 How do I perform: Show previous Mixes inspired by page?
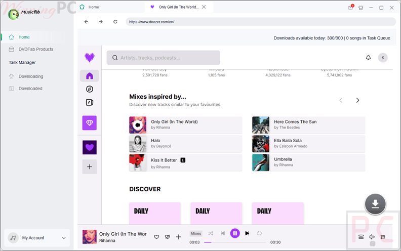[x=341, y=100]
